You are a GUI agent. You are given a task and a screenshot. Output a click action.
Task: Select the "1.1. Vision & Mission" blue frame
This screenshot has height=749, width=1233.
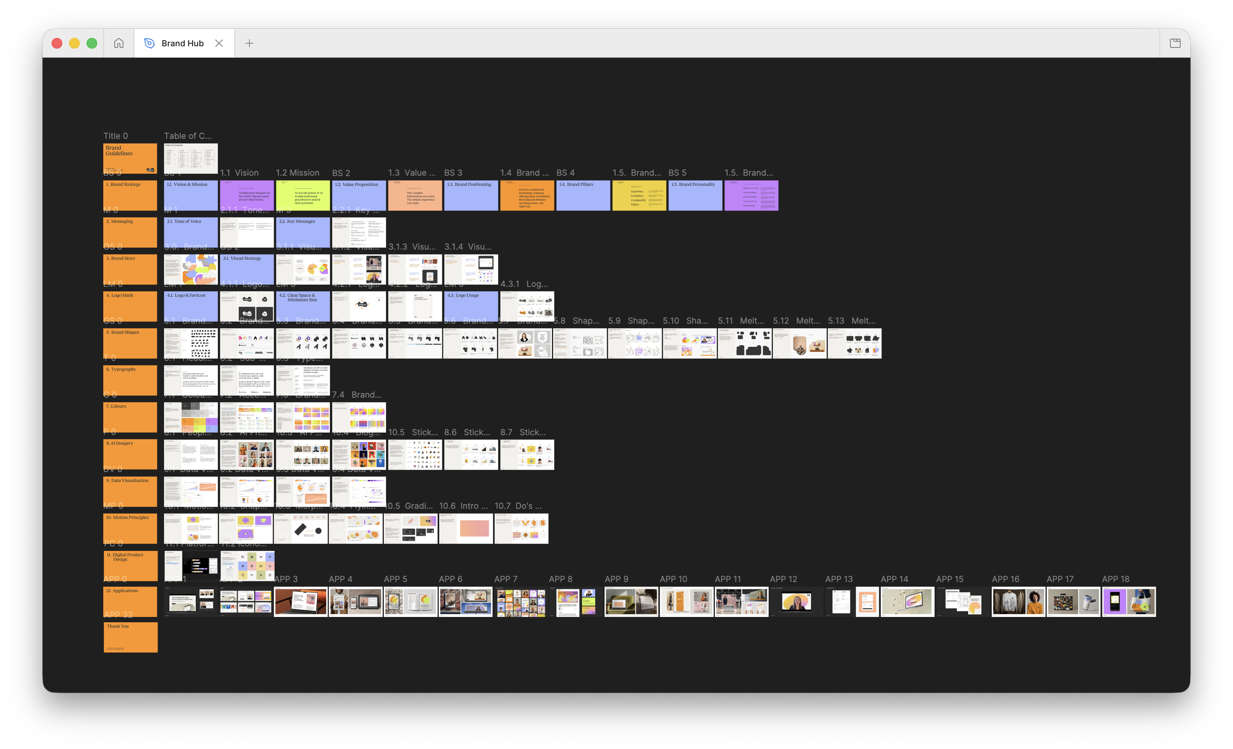pyautogui.click(x=191, y=195)
